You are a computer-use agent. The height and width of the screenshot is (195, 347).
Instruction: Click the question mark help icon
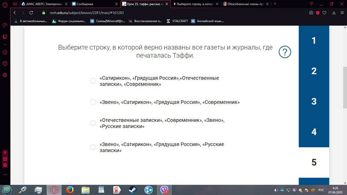[x=285, y=52]
